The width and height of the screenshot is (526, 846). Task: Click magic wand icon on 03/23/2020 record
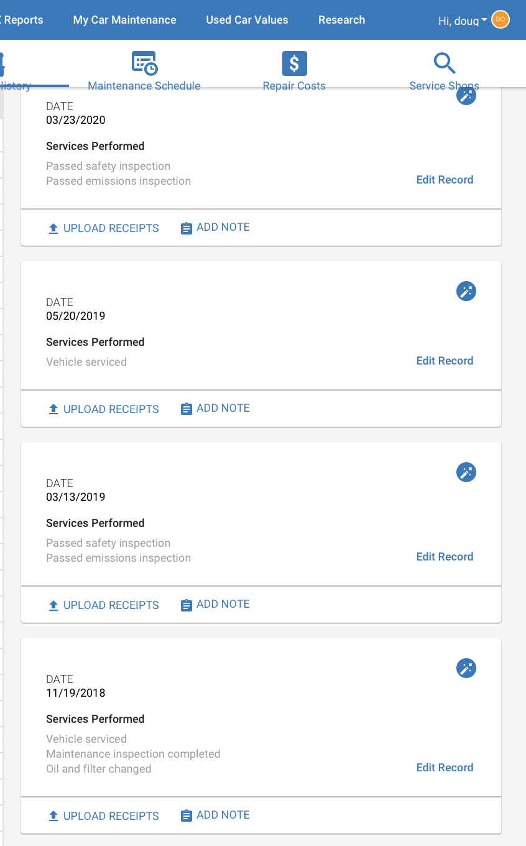click(x=466, y=95)
